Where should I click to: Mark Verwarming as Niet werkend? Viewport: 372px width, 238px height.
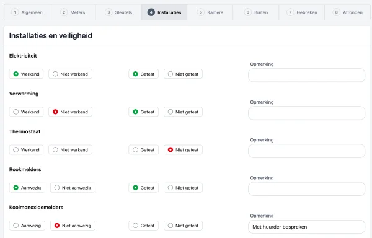[x=70, y=112]
